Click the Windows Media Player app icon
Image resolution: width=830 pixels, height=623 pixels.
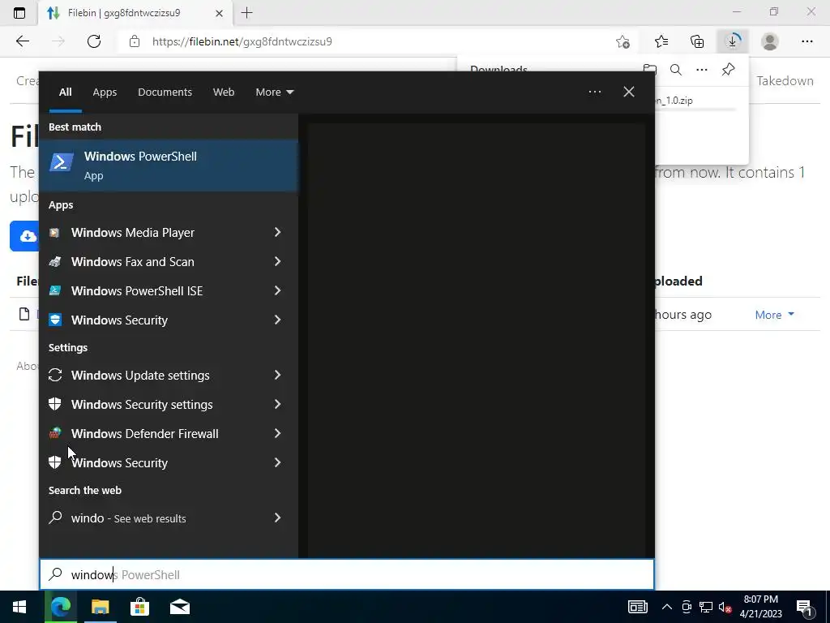(x=54, y=233)
